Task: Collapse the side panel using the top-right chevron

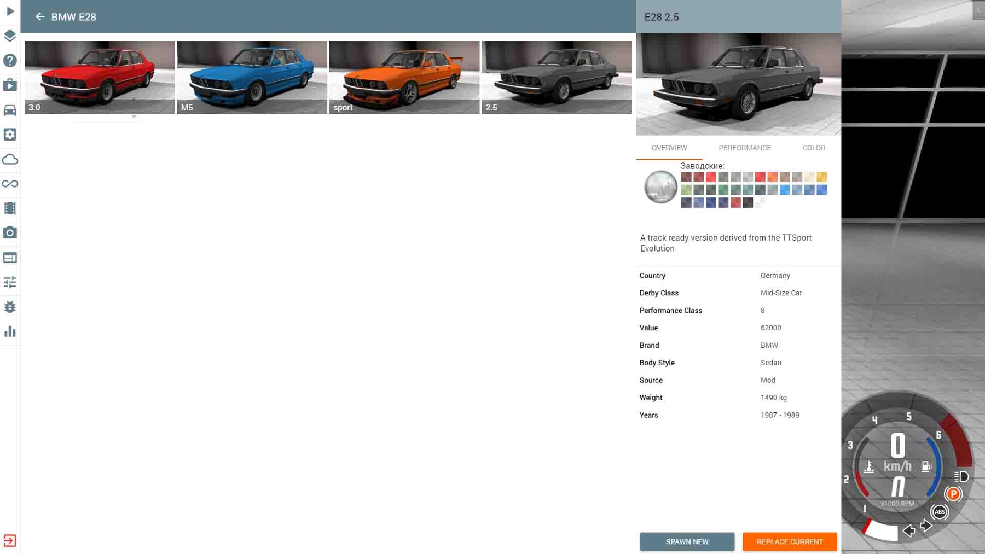Action: 978,9
